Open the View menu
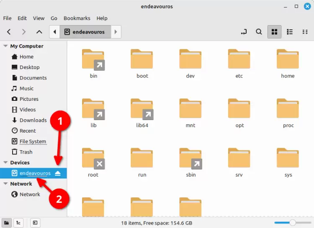This screenshot has height=228, width=314. click(x=39, y=18)
